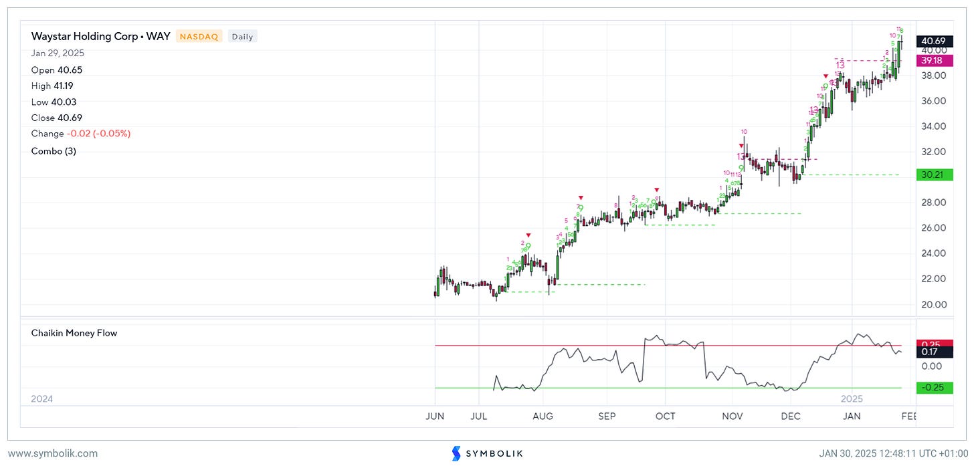Click the DEC label on time axis

click(x=791, y=416)
